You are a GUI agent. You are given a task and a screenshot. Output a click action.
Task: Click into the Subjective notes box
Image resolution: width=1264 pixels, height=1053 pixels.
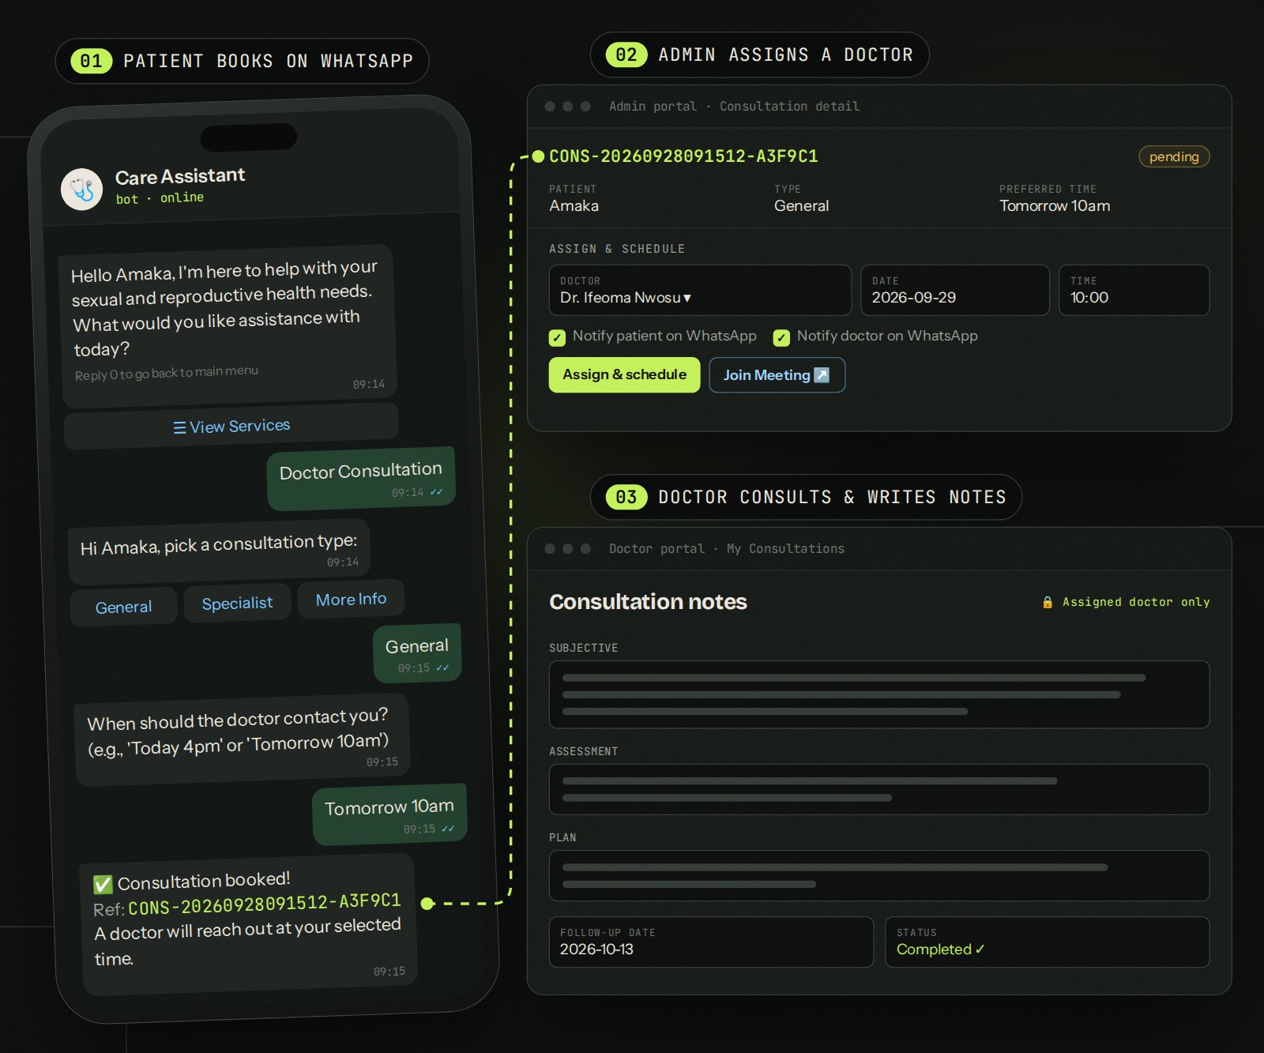click(879, 694)
